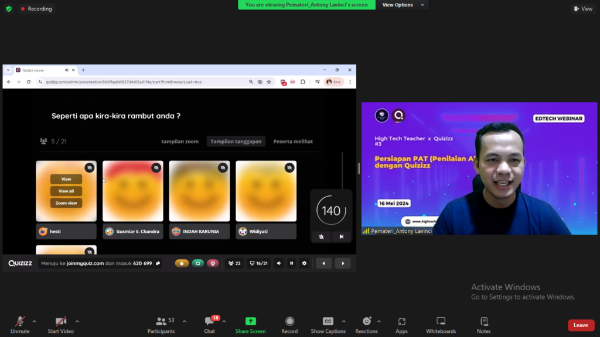
Task: Open the Reactions picker
Action: click(x=366, y=321)
